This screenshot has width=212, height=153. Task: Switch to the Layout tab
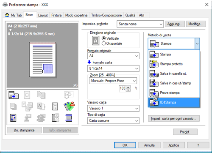click(x=43, y=15)
